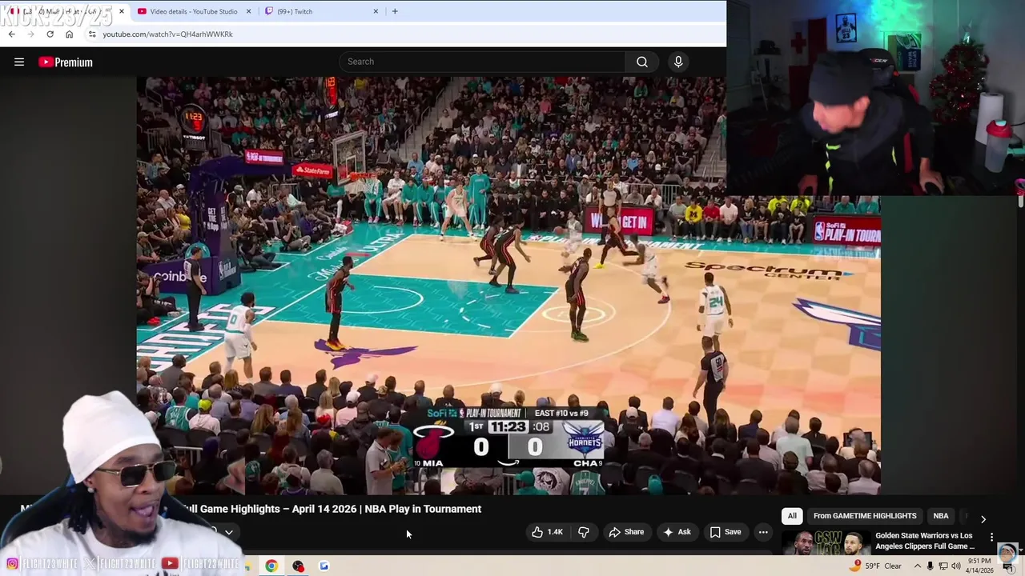Open the clock showing 9:51 PM
The width and height of the screenshot is (1025, 576).
pyautogui.click(x=979, y=566)
